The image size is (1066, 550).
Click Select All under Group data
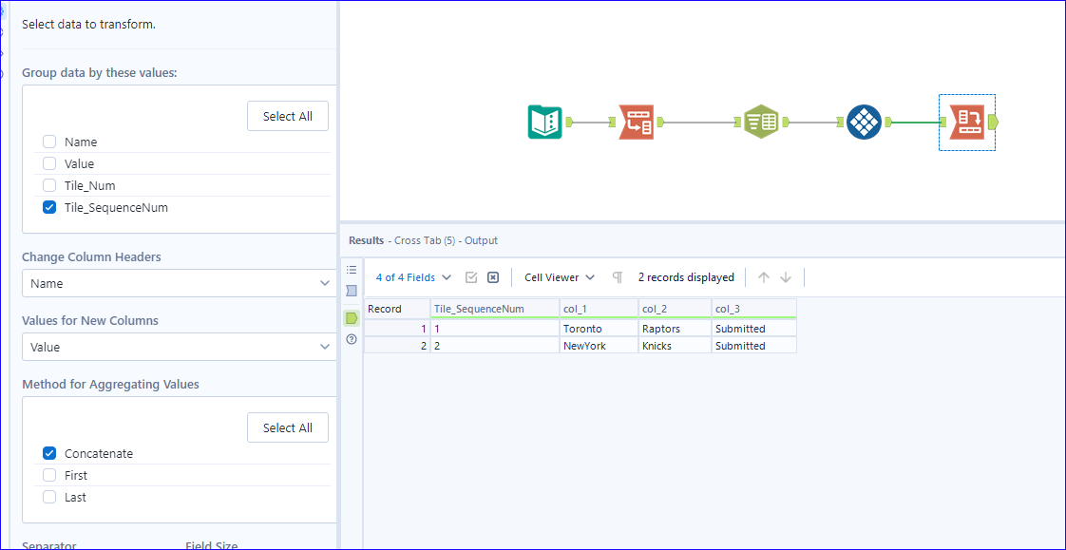click(287, 116)
